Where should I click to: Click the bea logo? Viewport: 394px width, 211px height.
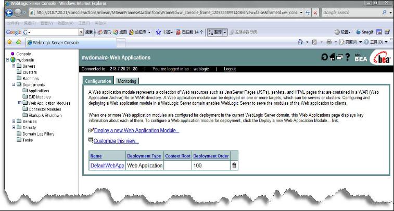pyautogui.click(x=382, y=58)
